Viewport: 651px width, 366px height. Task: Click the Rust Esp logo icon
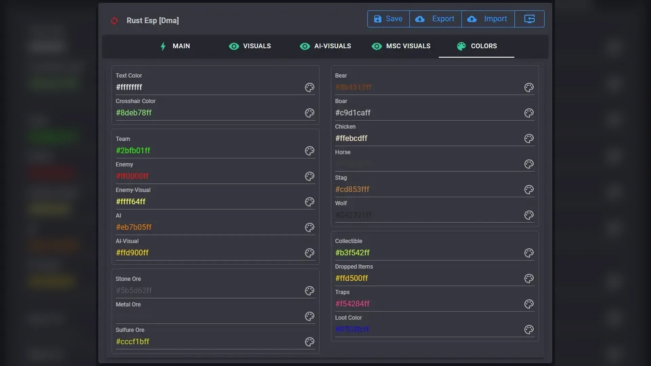tap(115, 21)
